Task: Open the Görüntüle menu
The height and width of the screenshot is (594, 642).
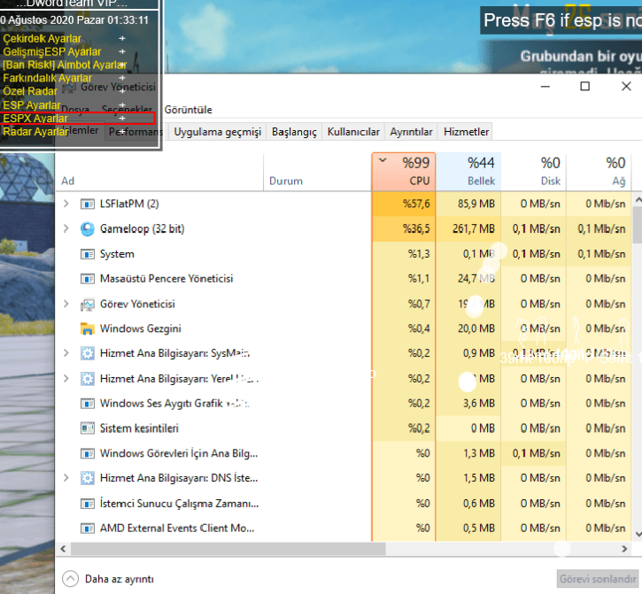Action: tap(189, 110)
